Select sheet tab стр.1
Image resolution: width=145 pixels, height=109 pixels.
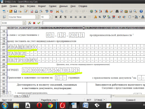pyautogui.click(x=17, y=96)
